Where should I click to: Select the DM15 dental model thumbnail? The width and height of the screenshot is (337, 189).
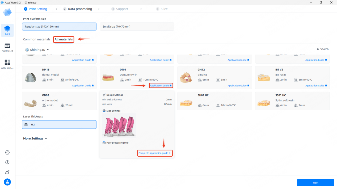pyautogui.click(x=31, y=77)
